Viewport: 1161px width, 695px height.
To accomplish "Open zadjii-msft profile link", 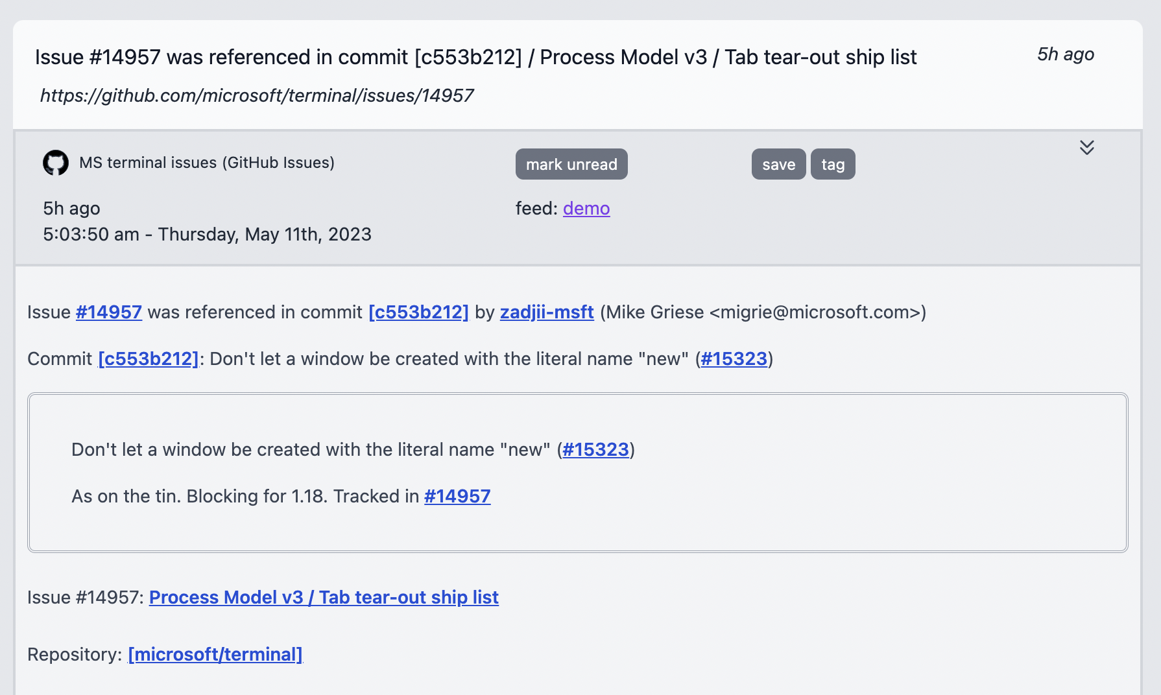I will (547, 312).
